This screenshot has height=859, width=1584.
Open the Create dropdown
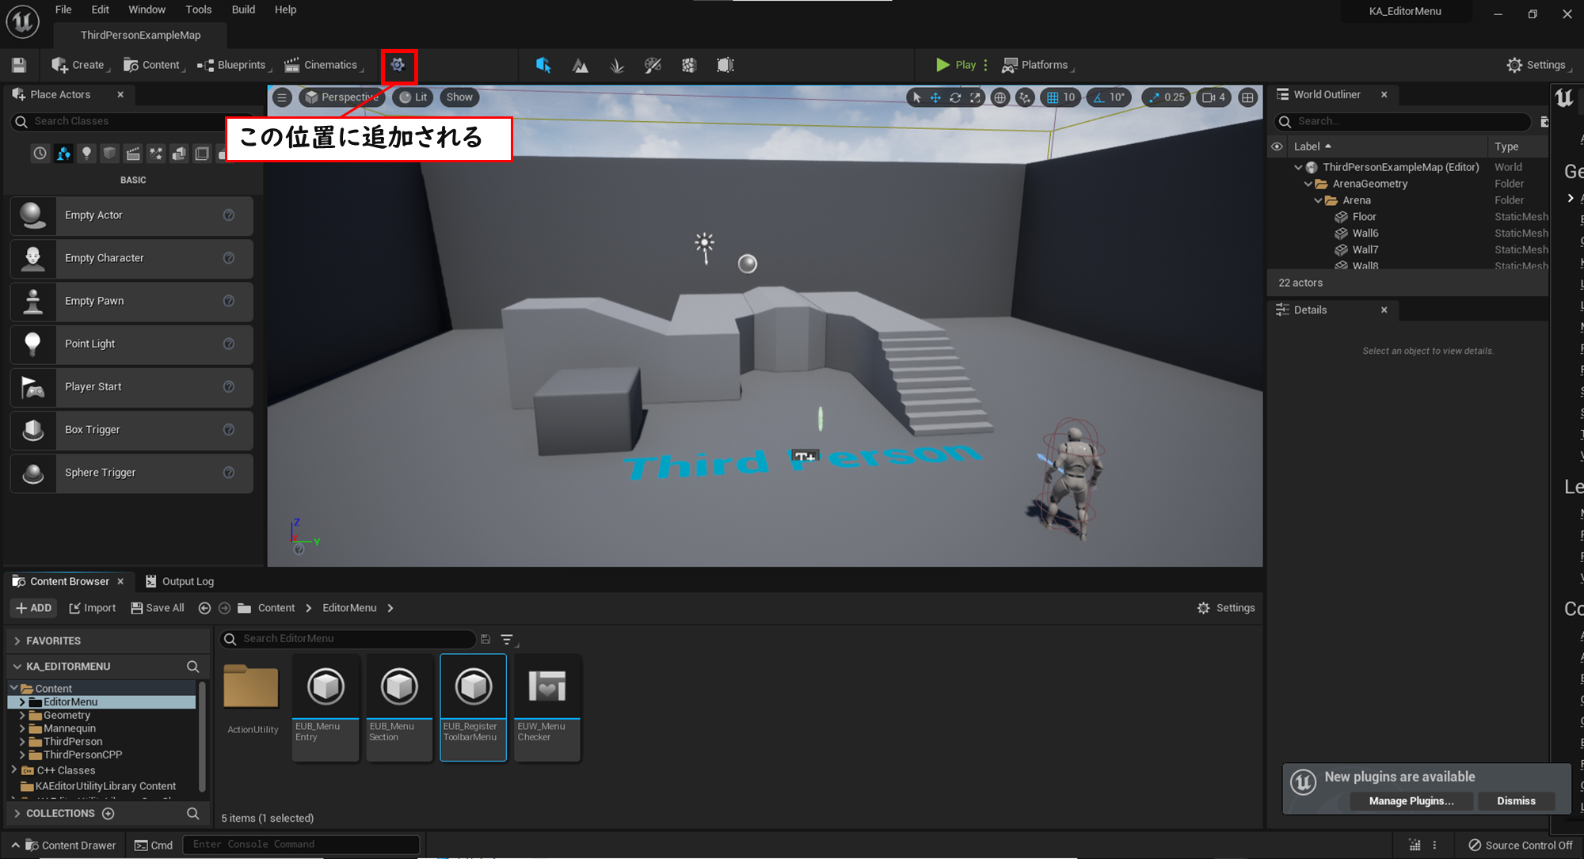(x=79, y=65)
